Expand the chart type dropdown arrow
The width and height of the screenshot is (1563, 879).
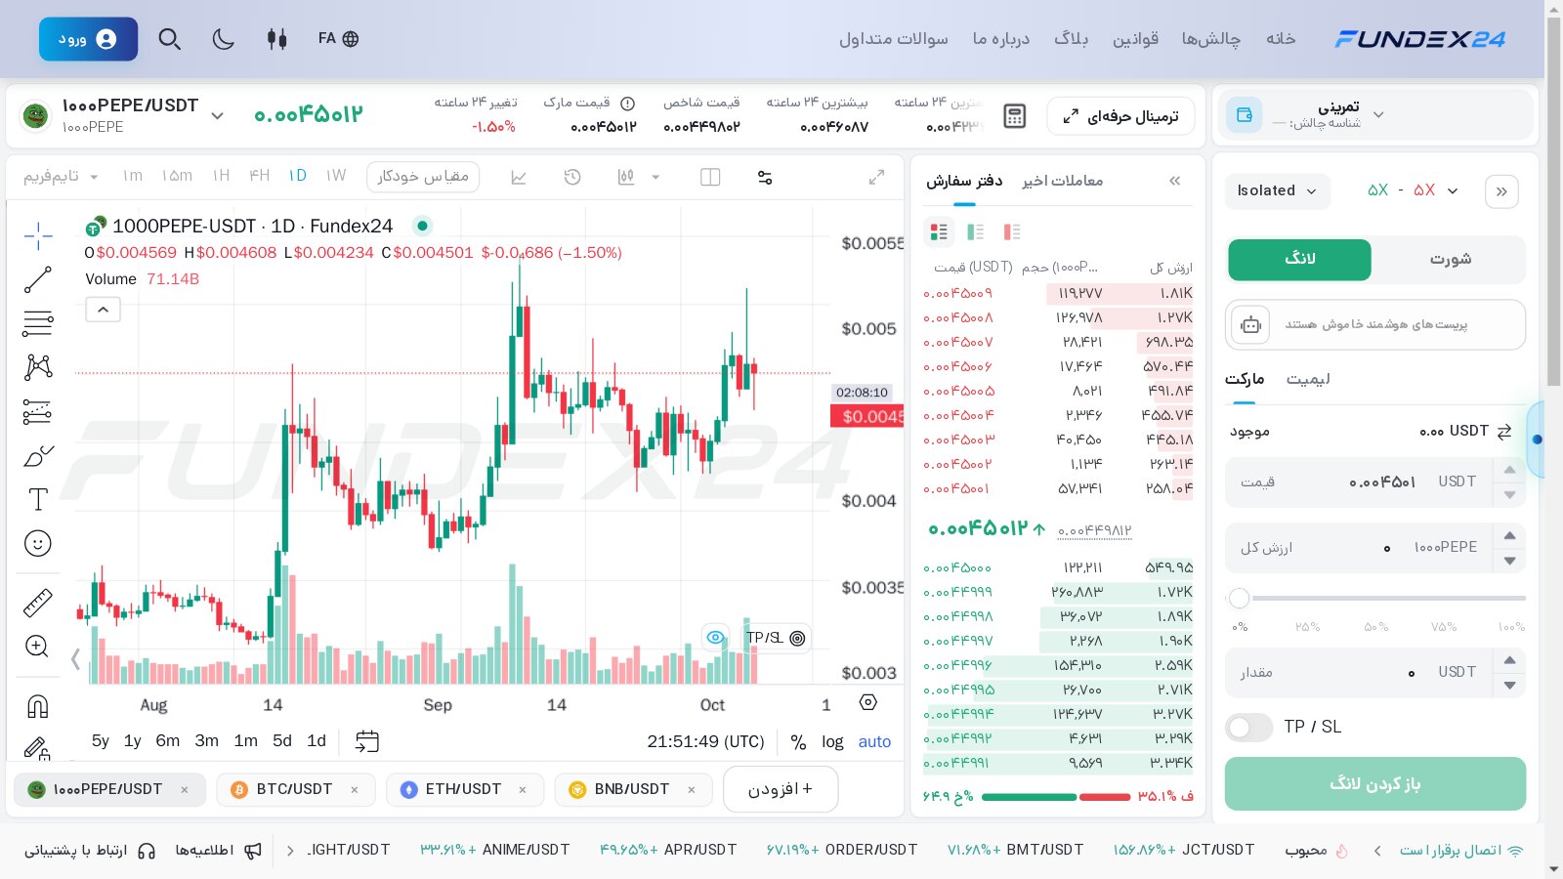tap(655, 177)
